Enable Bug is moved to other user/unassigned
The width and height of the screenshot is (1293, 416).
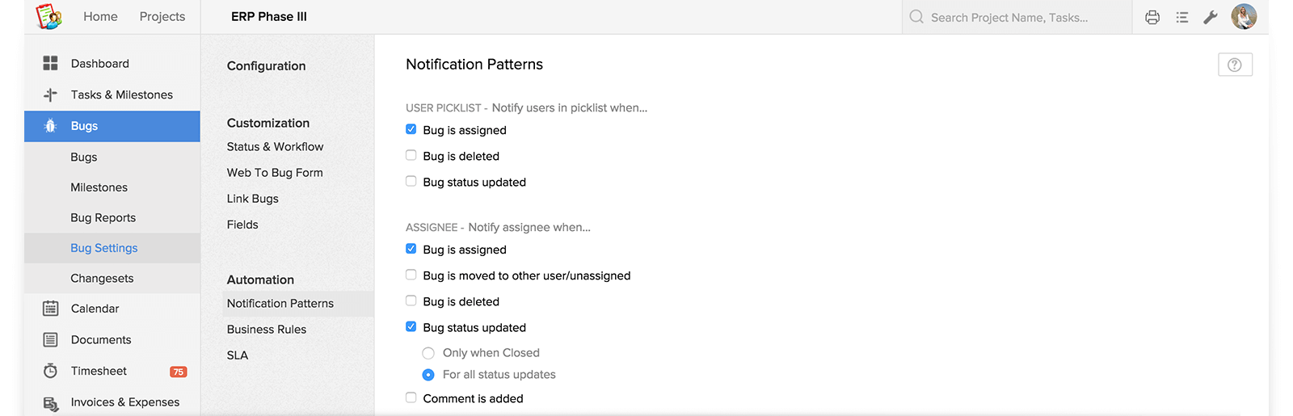coord(411,275)
